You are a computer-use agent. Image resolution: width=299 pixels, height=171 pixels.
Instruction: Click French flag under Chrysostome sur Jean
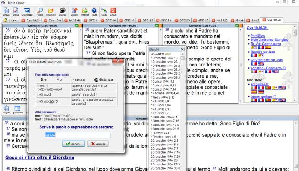(x=253, y=64)
